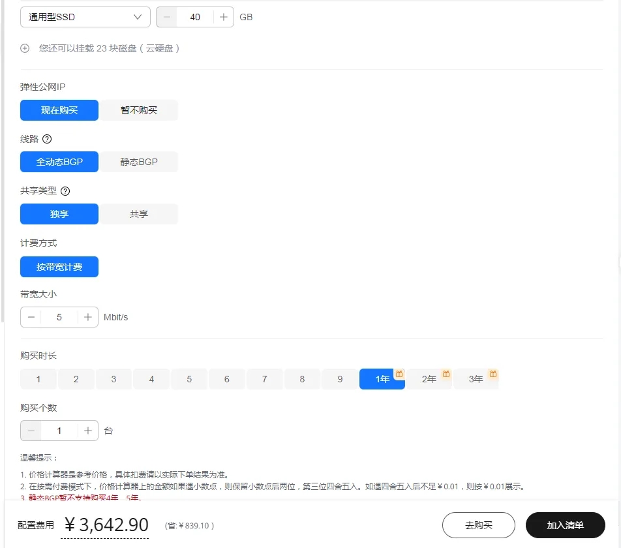The height and width of the screenshot is (548, 621).
Task: Increase disk size using plus stepper
Action: 223,17
